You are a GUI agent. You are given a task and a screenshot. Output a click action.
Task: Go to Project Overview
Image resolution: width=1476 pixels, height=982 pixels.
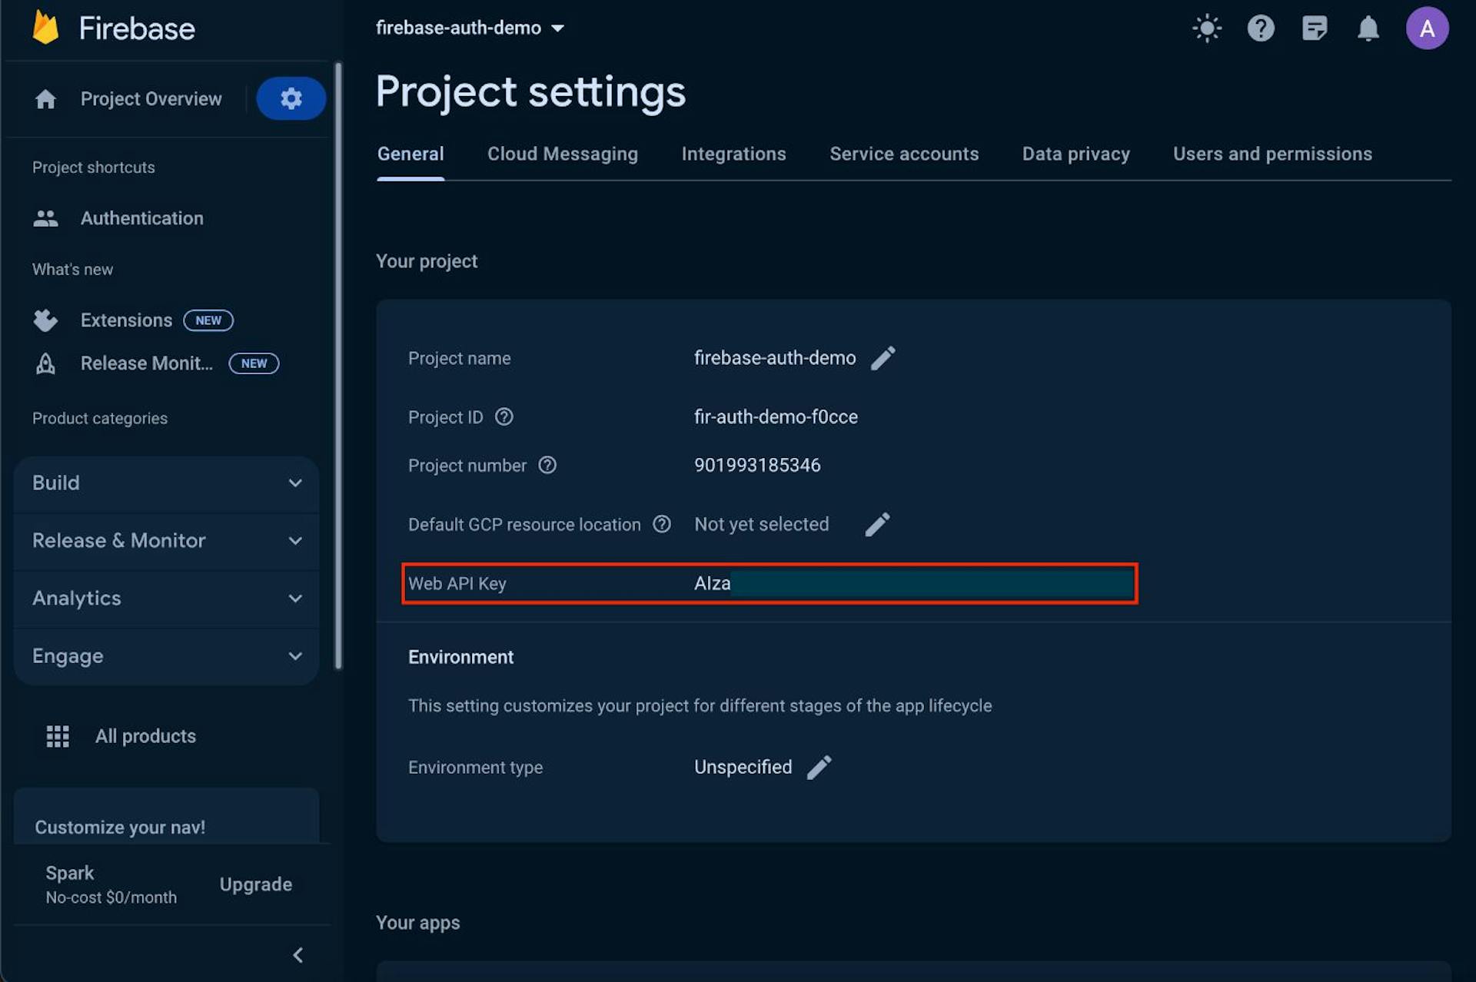[x=150, y=98]
